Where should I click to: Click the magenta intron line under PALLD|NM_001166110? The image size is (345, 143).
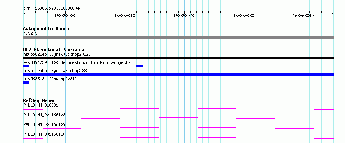pyautogui.click(x=178, y=137)
